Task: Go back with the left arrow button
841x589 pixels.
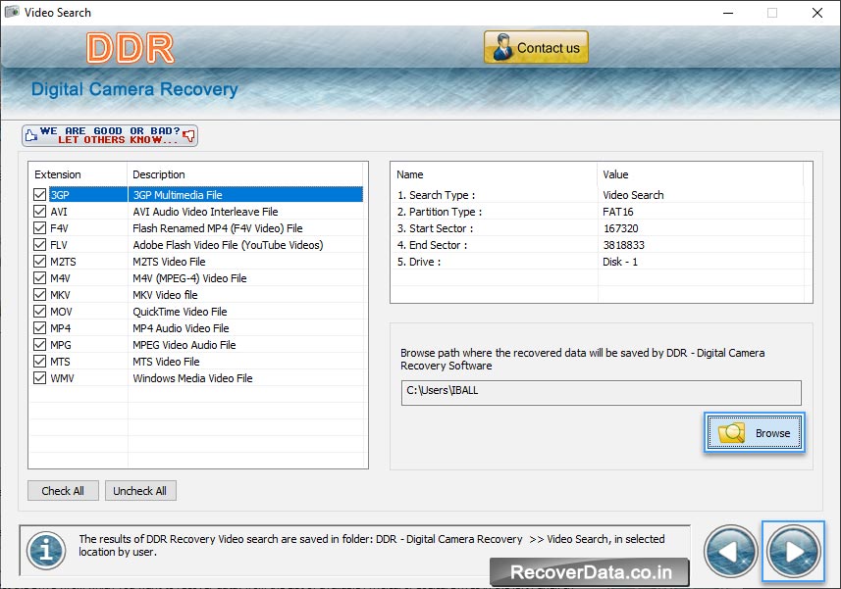Action: click(730, 551)
